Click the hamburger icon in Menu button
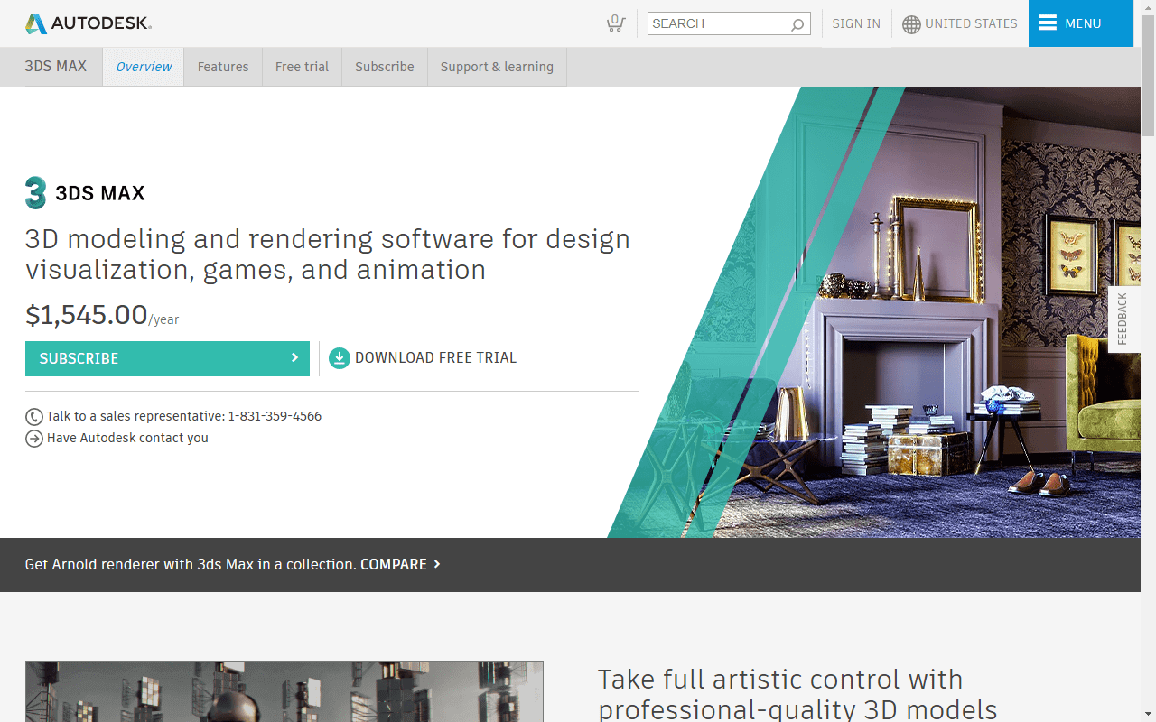The height and width of the screenshot is (722, 1156). click(x=1047, y=23)
